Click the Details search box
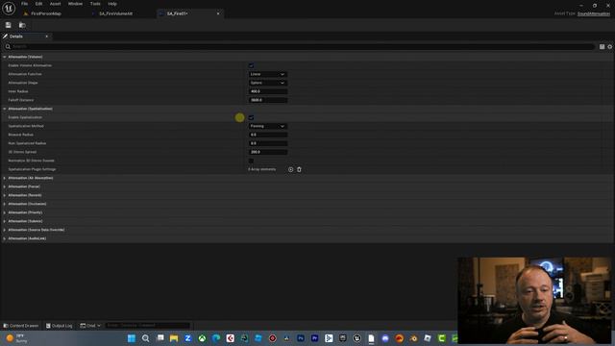Viewport: 615px width, 346px height. 300,47
